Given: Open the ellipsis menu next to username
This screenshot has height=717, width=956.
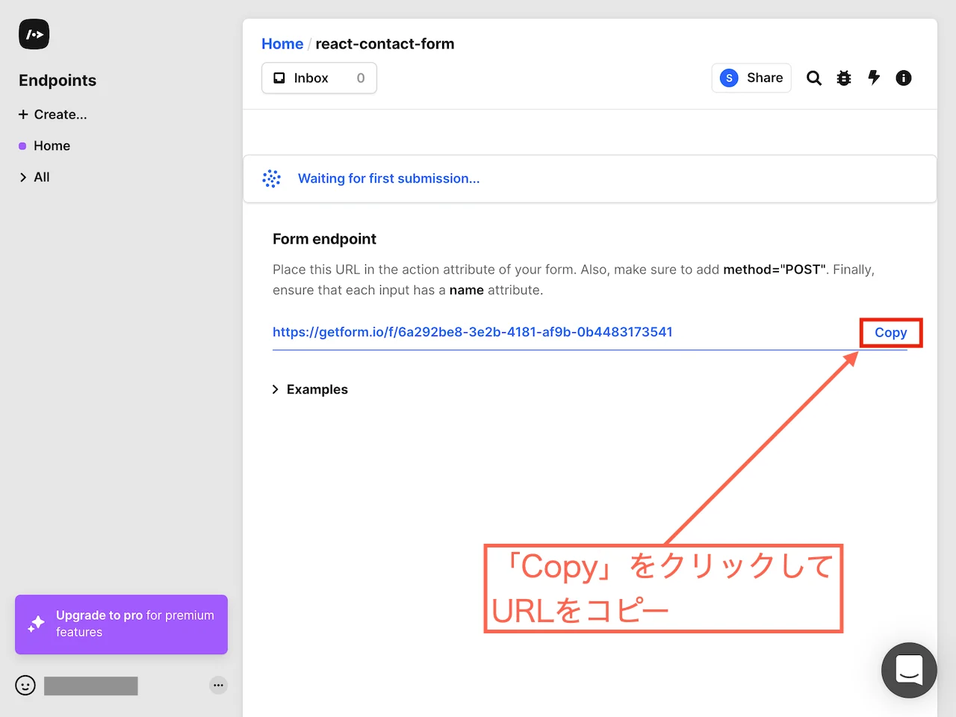Looking at the screenshot, I should pyautogui.click(x=218, y=685).
